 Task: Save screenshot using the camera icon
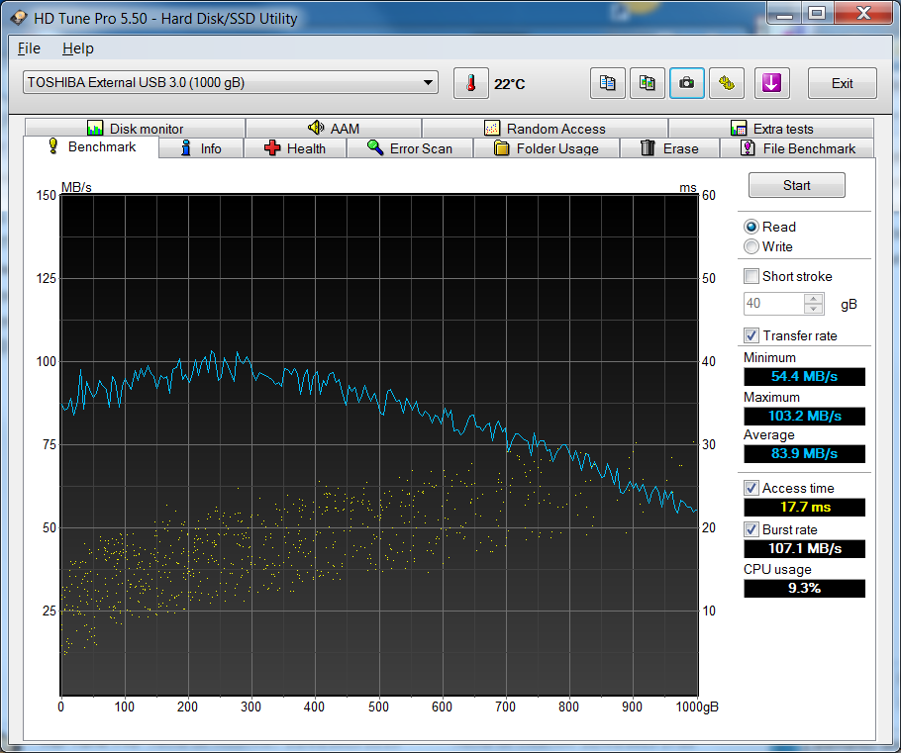pos(687,83)
